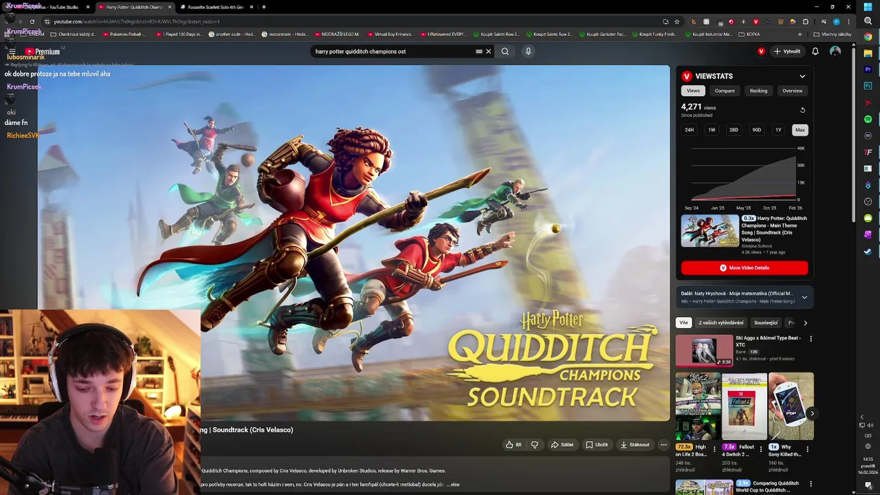The image size is (880, 495).
Task: Switch to the ViewStats Compare tab
Action: point(725,91)
